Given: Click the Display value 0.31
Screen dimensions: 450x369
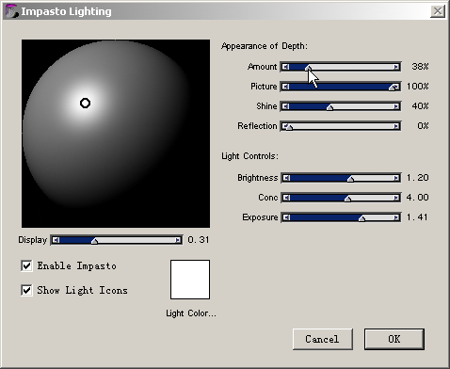Looking at the screenshot, I should click(199, 240).
